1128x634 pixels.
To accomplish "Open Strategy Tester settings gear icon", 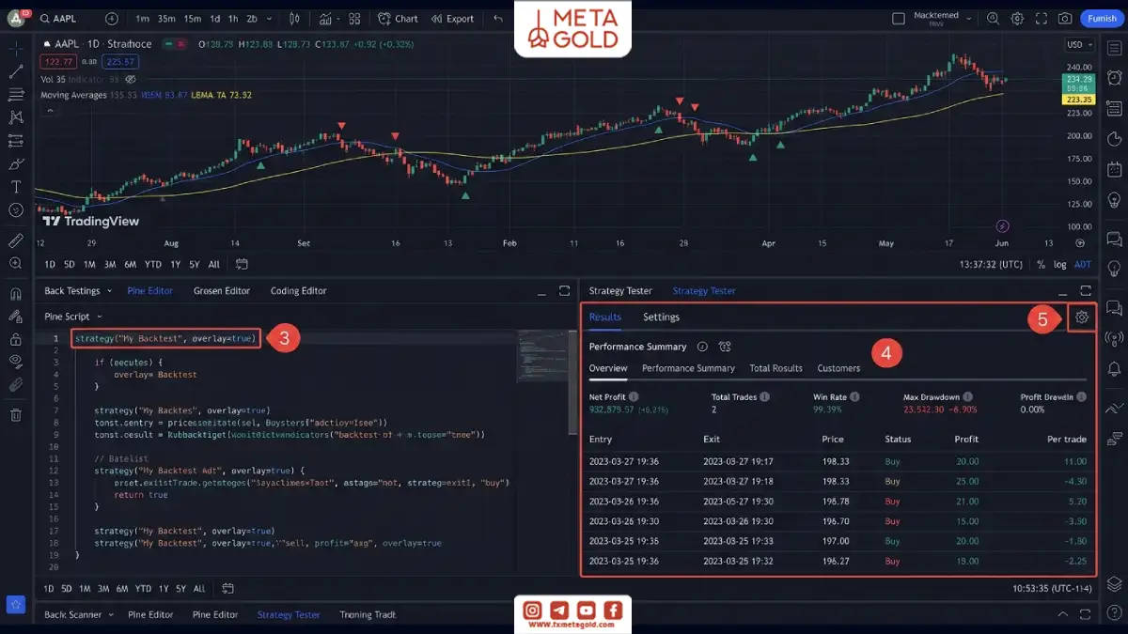I will 1082,317.
